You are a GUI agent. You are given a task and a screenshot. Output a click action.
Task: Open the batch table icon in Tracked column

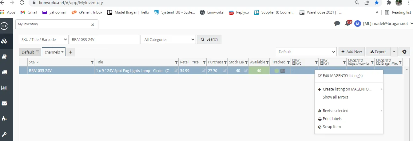pos(283,71)
